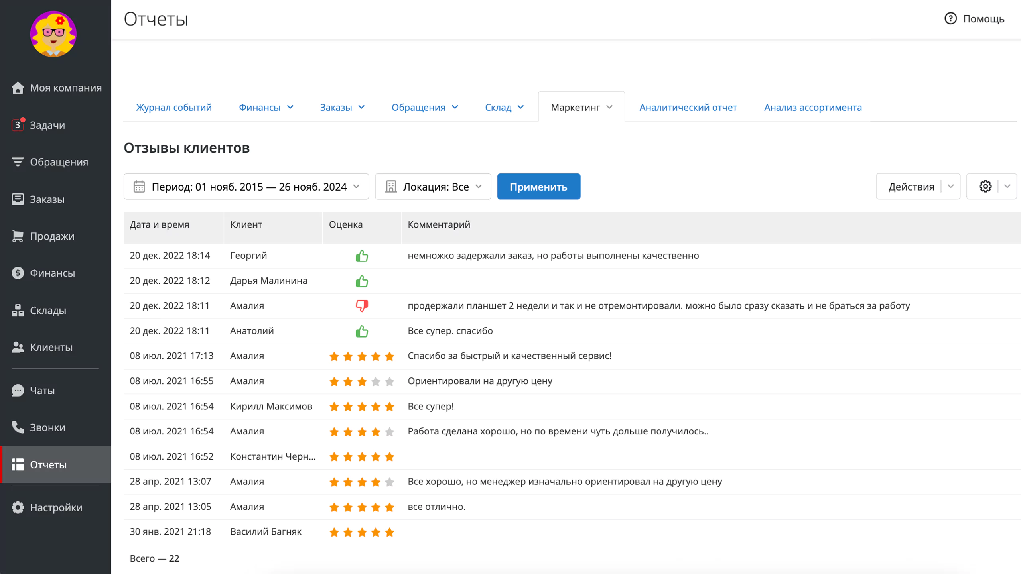The width and height of the screenshot is (1021, 574).
Task: Click client name Кирилл Максимов
Action: (x=271, y=407)
